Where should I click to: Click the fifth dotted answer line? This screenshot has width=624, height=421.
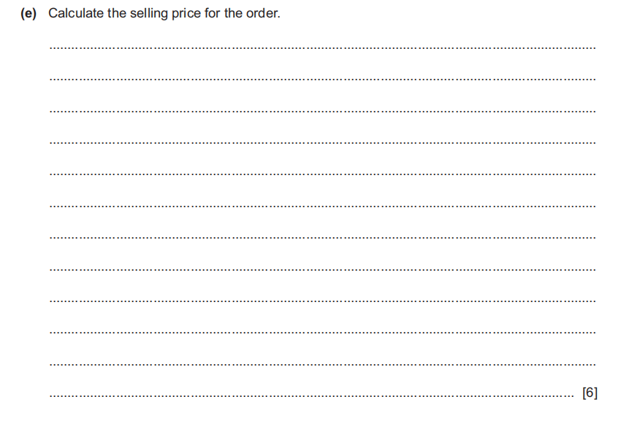pos(321,174)
